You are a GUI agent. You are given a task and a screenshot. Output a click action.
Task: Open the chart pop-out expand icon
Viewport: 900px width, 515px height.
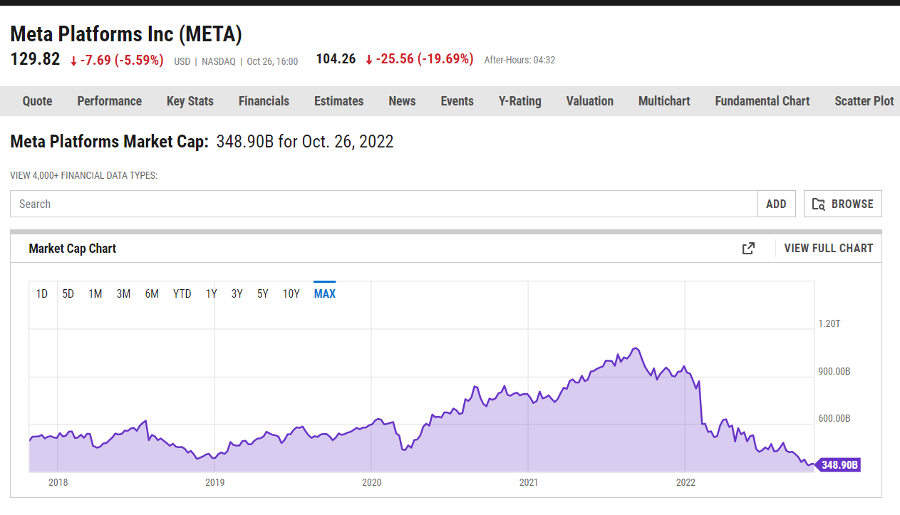click(x=748, y=249)
